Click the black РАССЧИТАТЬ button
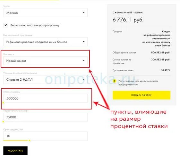180x160 pixels. click(15, 151)
